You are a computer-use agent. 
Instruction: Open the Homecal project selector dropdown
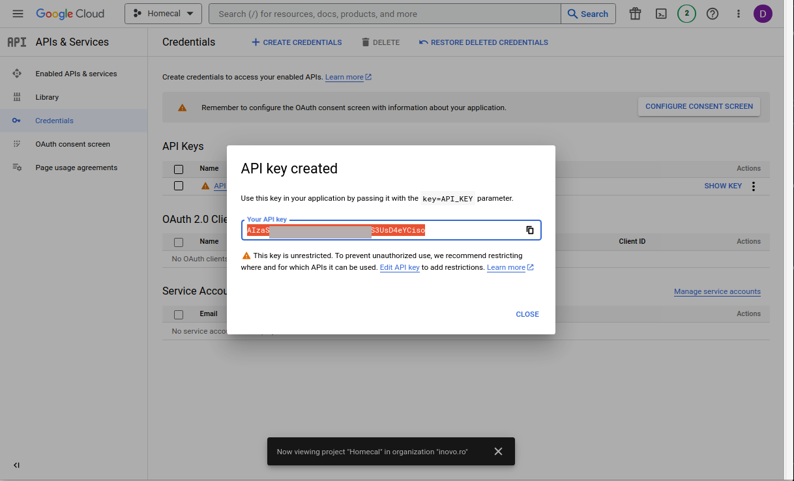163,13
